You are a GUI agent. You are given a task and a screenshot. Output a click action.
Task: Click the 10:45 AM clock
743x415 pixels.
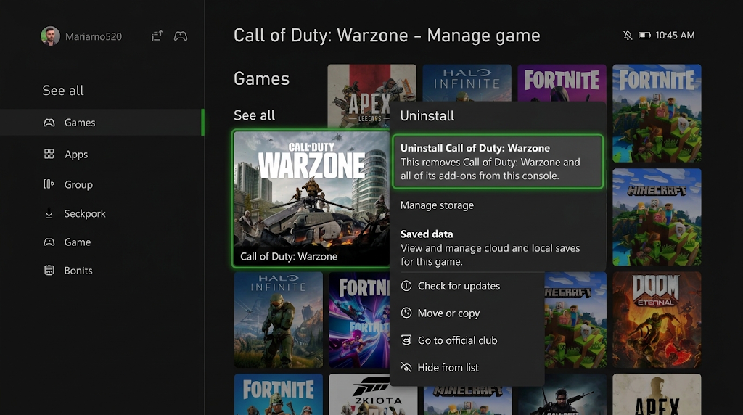[675, 35]
